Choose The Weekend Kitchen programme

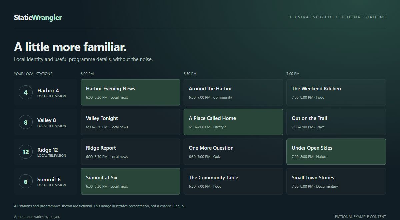pos(336,92)
